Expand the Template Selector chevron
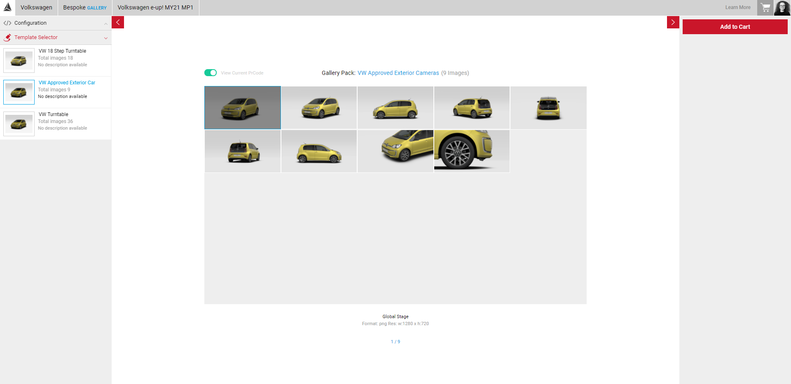Image resolution: width=791 pixels, height=384 pixels. click(x=106, y=38)
